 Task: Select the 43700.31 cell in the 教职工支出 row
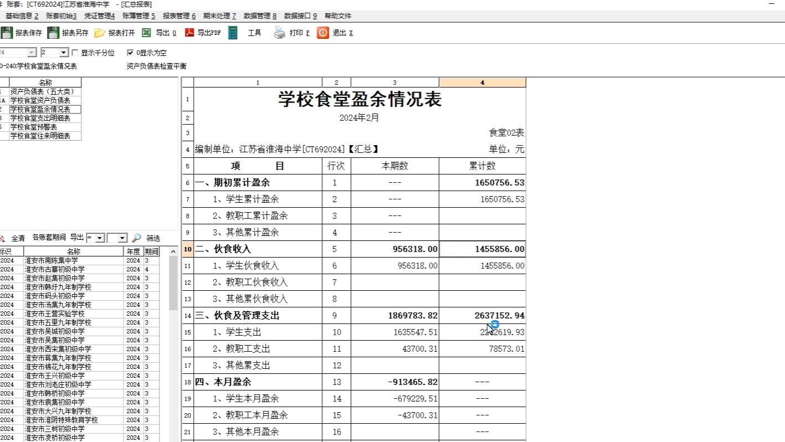point(395,349)
